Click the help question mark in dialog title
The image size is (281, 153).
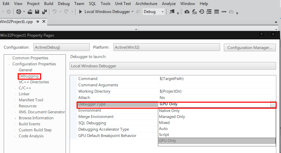pyautogui.click(x=261, y=34)
